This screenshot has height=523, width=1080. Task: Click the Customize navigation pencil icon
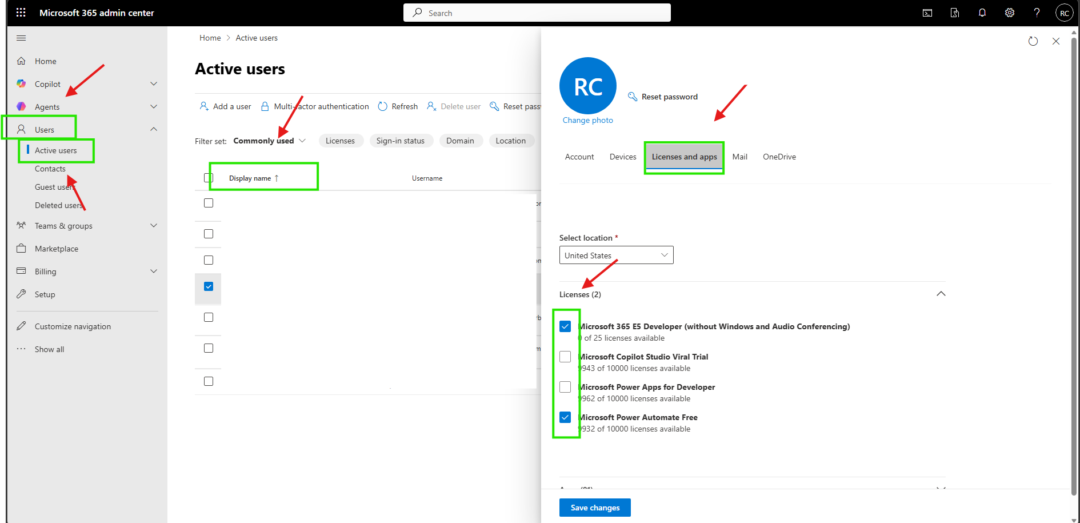[21, 326]
